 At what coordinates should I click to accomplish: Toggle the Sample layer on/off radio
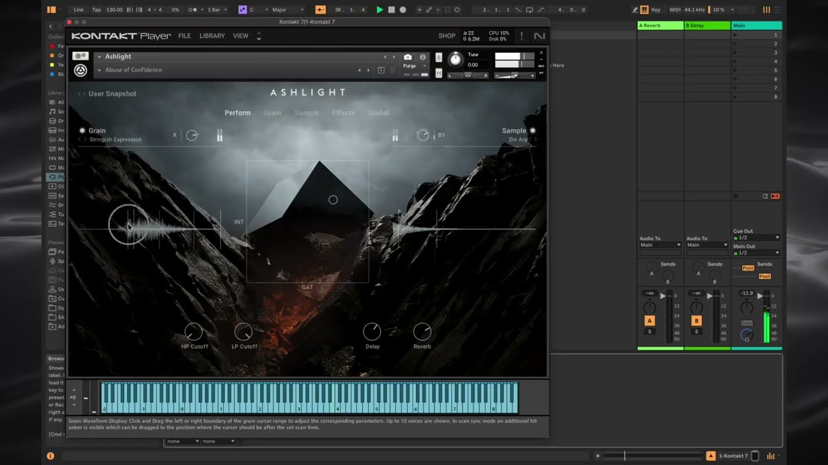(x=533, y=130)
